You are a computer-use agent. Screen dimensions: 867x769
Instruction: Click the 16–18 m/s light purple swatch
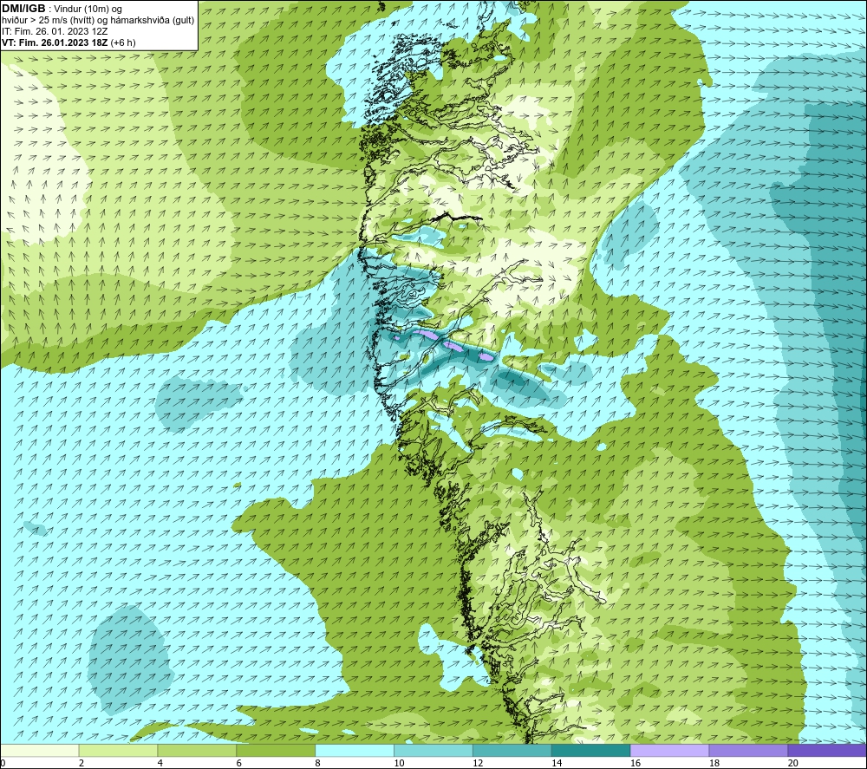(669, 750)
